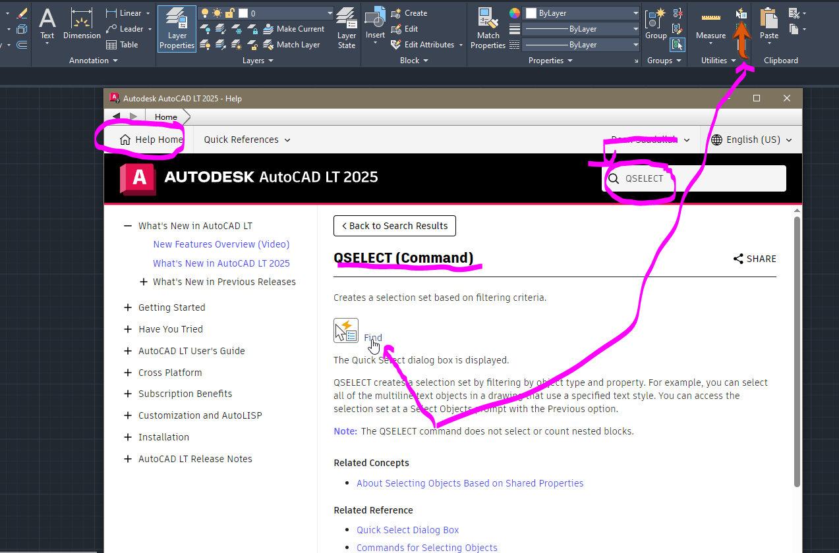Click Back to Search Results
Image resolution: width=839 pixels, height=553 pixels.
coord(394,225)
